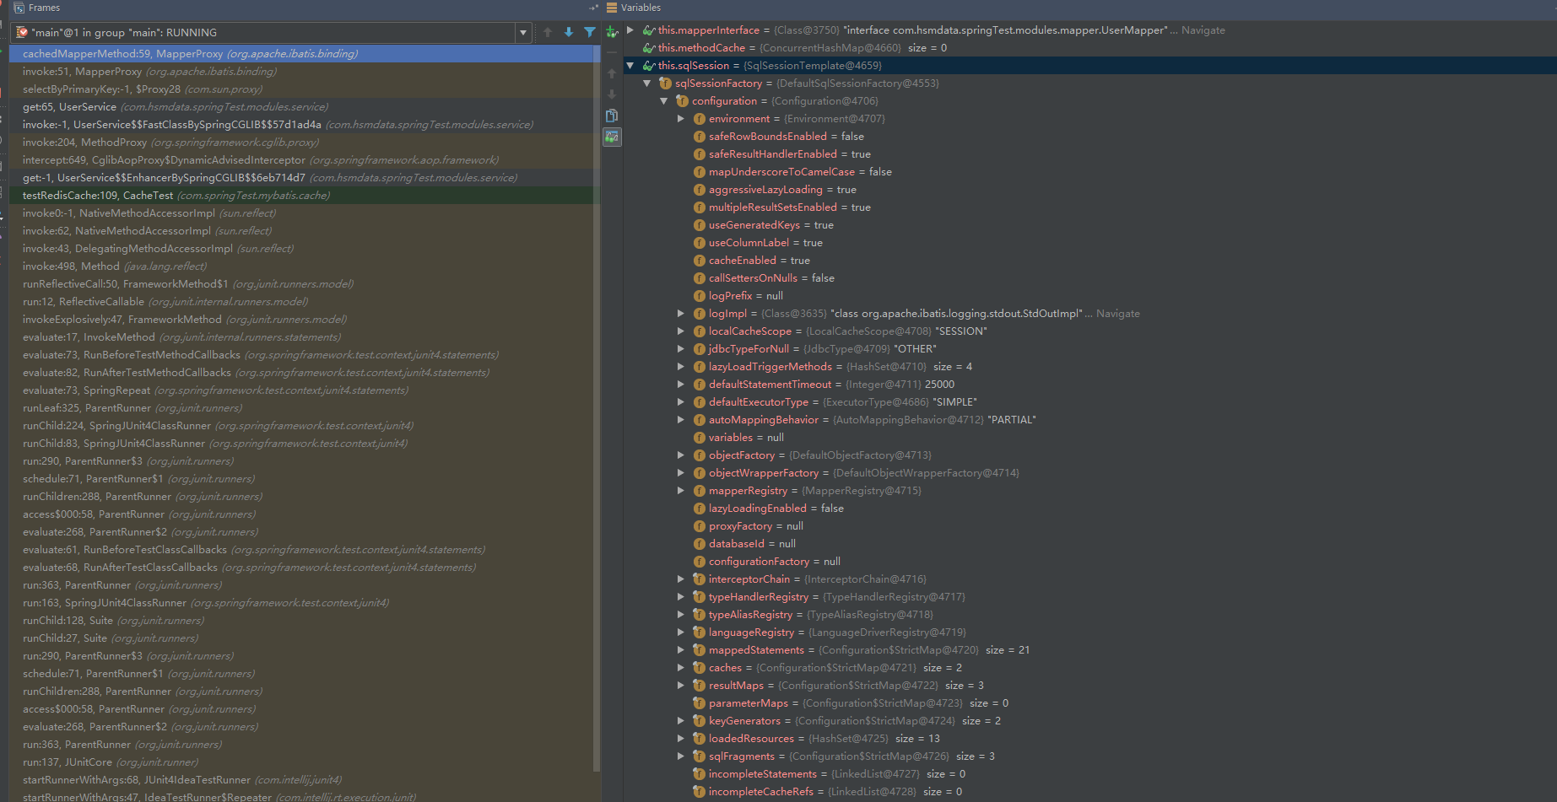Collapse configuration node
This screenshot has height=802, width=1557.
click(664, 101)
